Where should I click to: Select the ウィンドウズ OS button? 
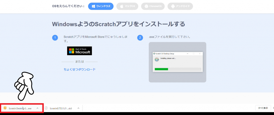click(101, 6)
